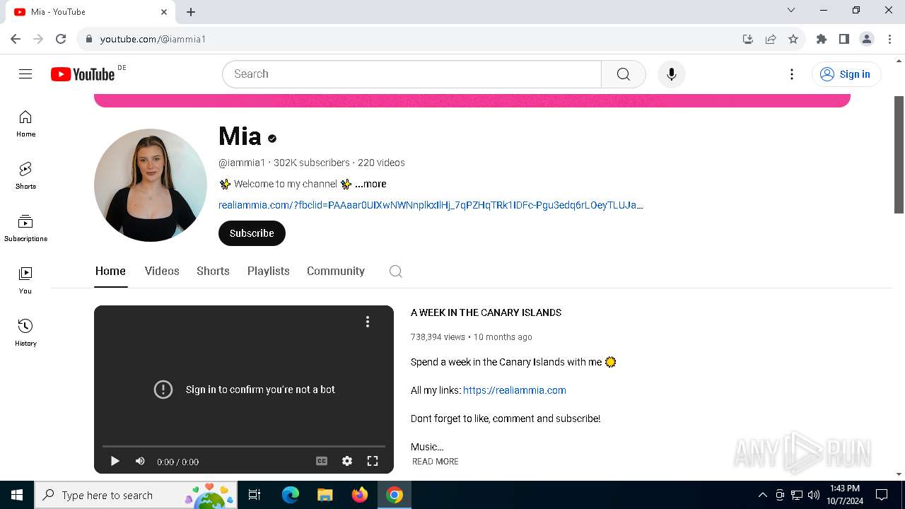Go back in the browser
Image resolution: width=905 pixels, height=509 pixels.
(x=16, y=39)
